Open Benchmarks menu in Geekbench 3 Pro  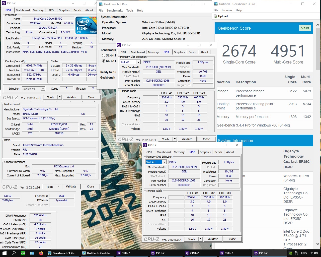[115, 11]
